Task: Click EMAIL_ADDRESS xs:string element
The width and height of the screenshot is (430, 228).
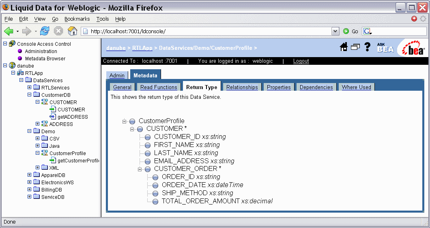Action: [x=194, y=161]
